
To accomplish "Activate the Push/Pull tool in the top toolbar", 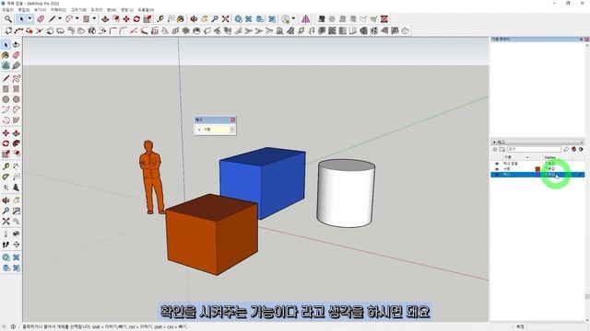I will click(106, 18).
